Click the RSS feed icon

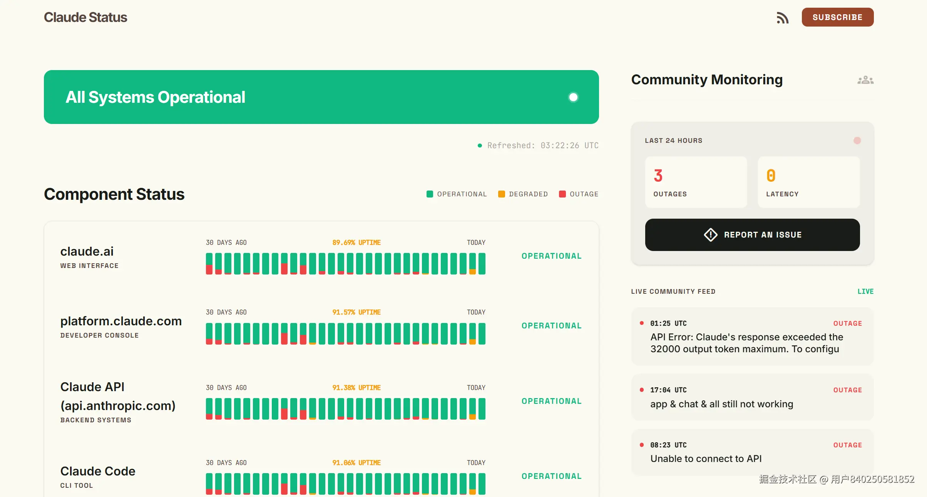[782, 18]
